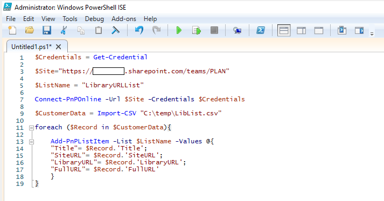Show script pane on top layout
Screen dimensions: 384x201
(x=284, y=30)
